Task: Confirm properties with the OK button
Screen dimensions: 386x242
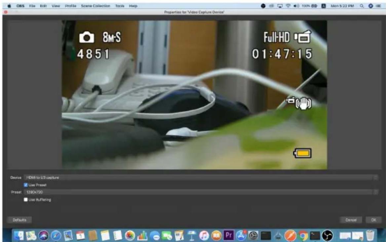Action: pyautogui.click(x=373, y=220)
